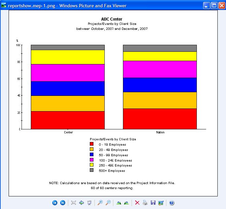Minimize the Picture and Fax Viewer

tap(206, 6)
